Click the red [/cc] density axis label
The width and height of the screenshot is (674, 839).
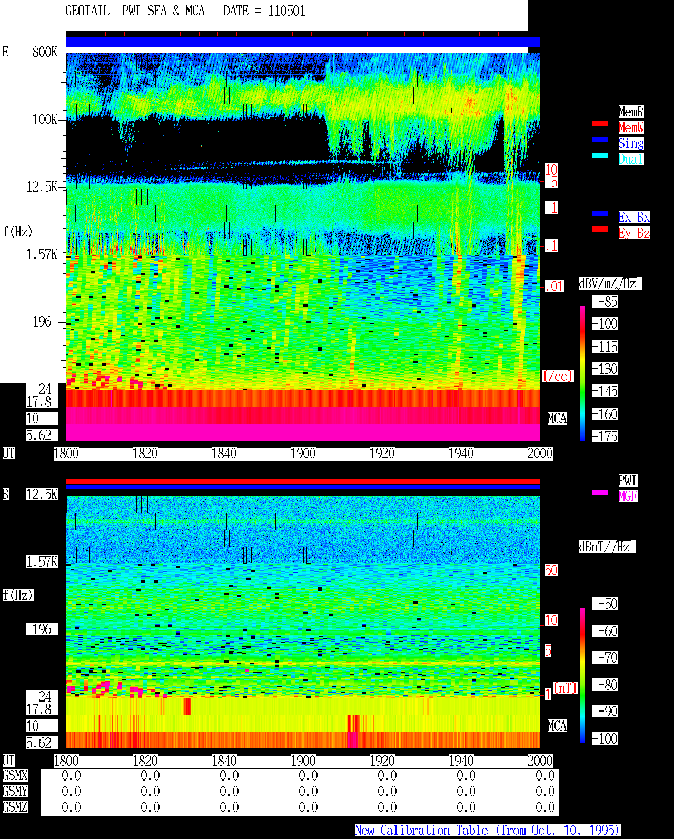[558, 377]
